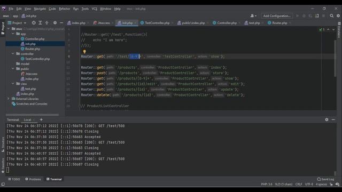Toggle tool window bars icon bottom-left
Image resolution: width=342 pixels, height=192 pixels.
pos(3,184)
